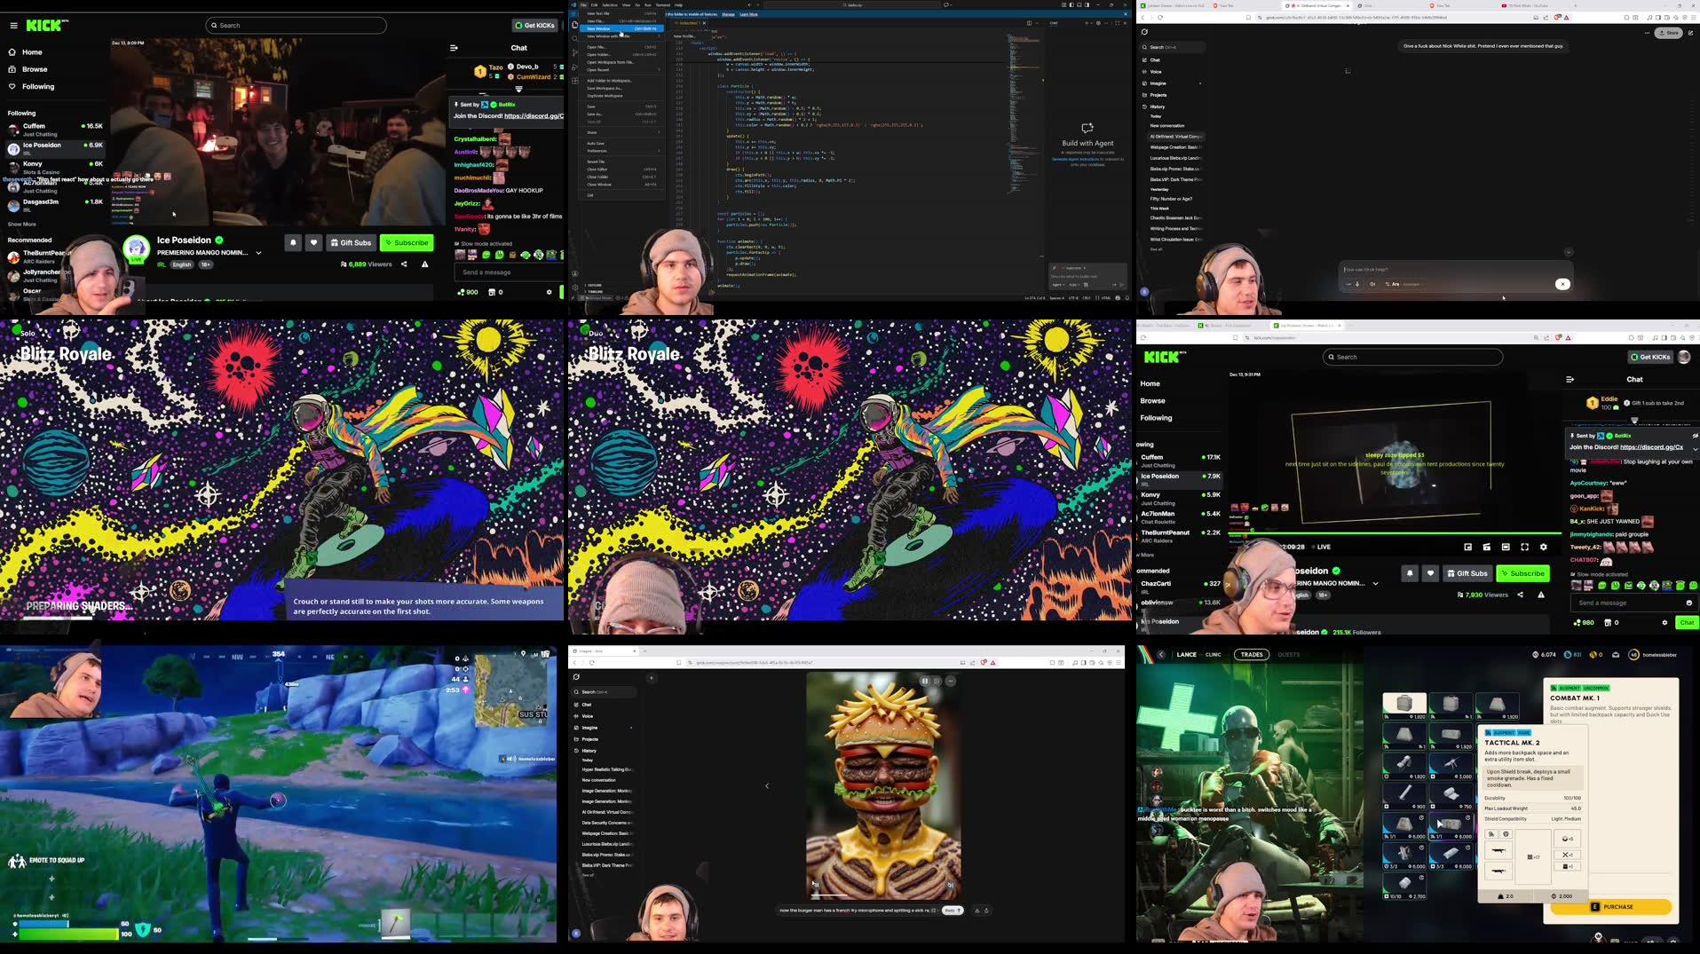The width and height of the screenshot is (1700, 954).
Task: Switch to the QUESTS tab in the trader shop
Action: pos(1288,654)
